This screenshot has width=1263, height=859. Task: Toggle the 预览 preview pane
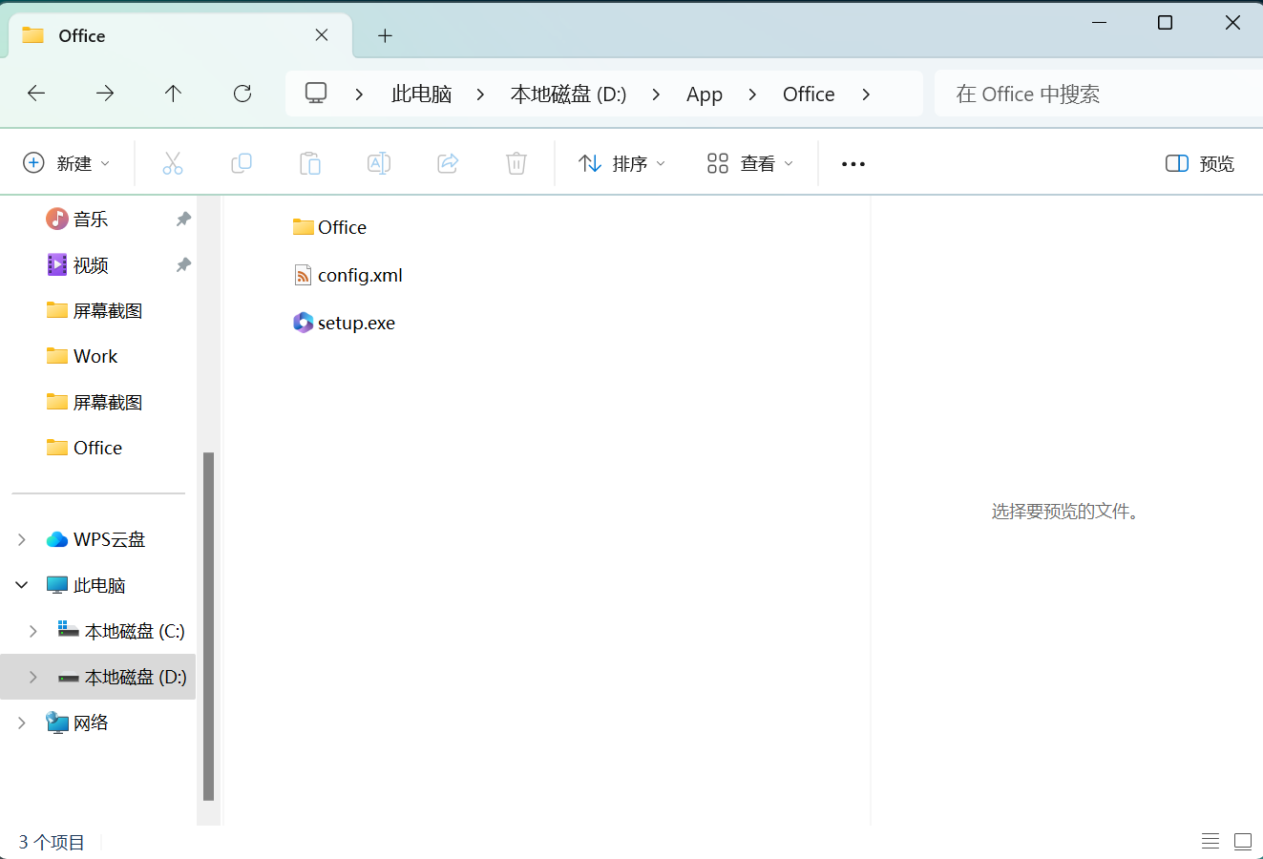[x=1200, y=163]
